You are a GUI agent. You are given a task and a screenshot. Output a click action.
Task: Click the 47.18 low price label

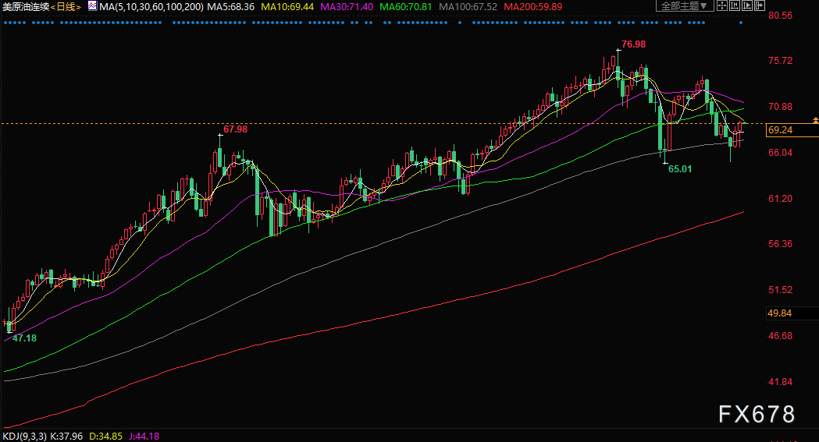click(24, 338)
